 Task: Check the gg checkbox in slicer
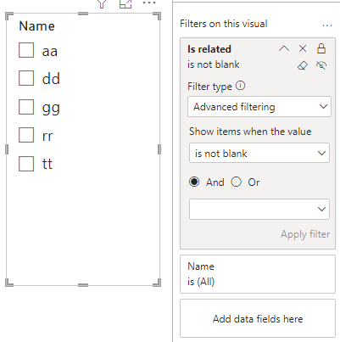26,107
